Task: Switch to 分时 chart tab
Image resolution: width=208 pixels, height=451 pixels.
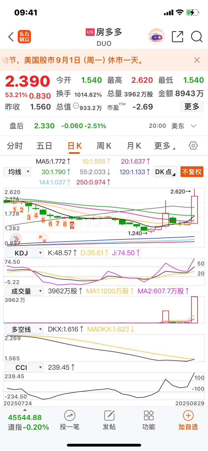Action: point(15,146)
